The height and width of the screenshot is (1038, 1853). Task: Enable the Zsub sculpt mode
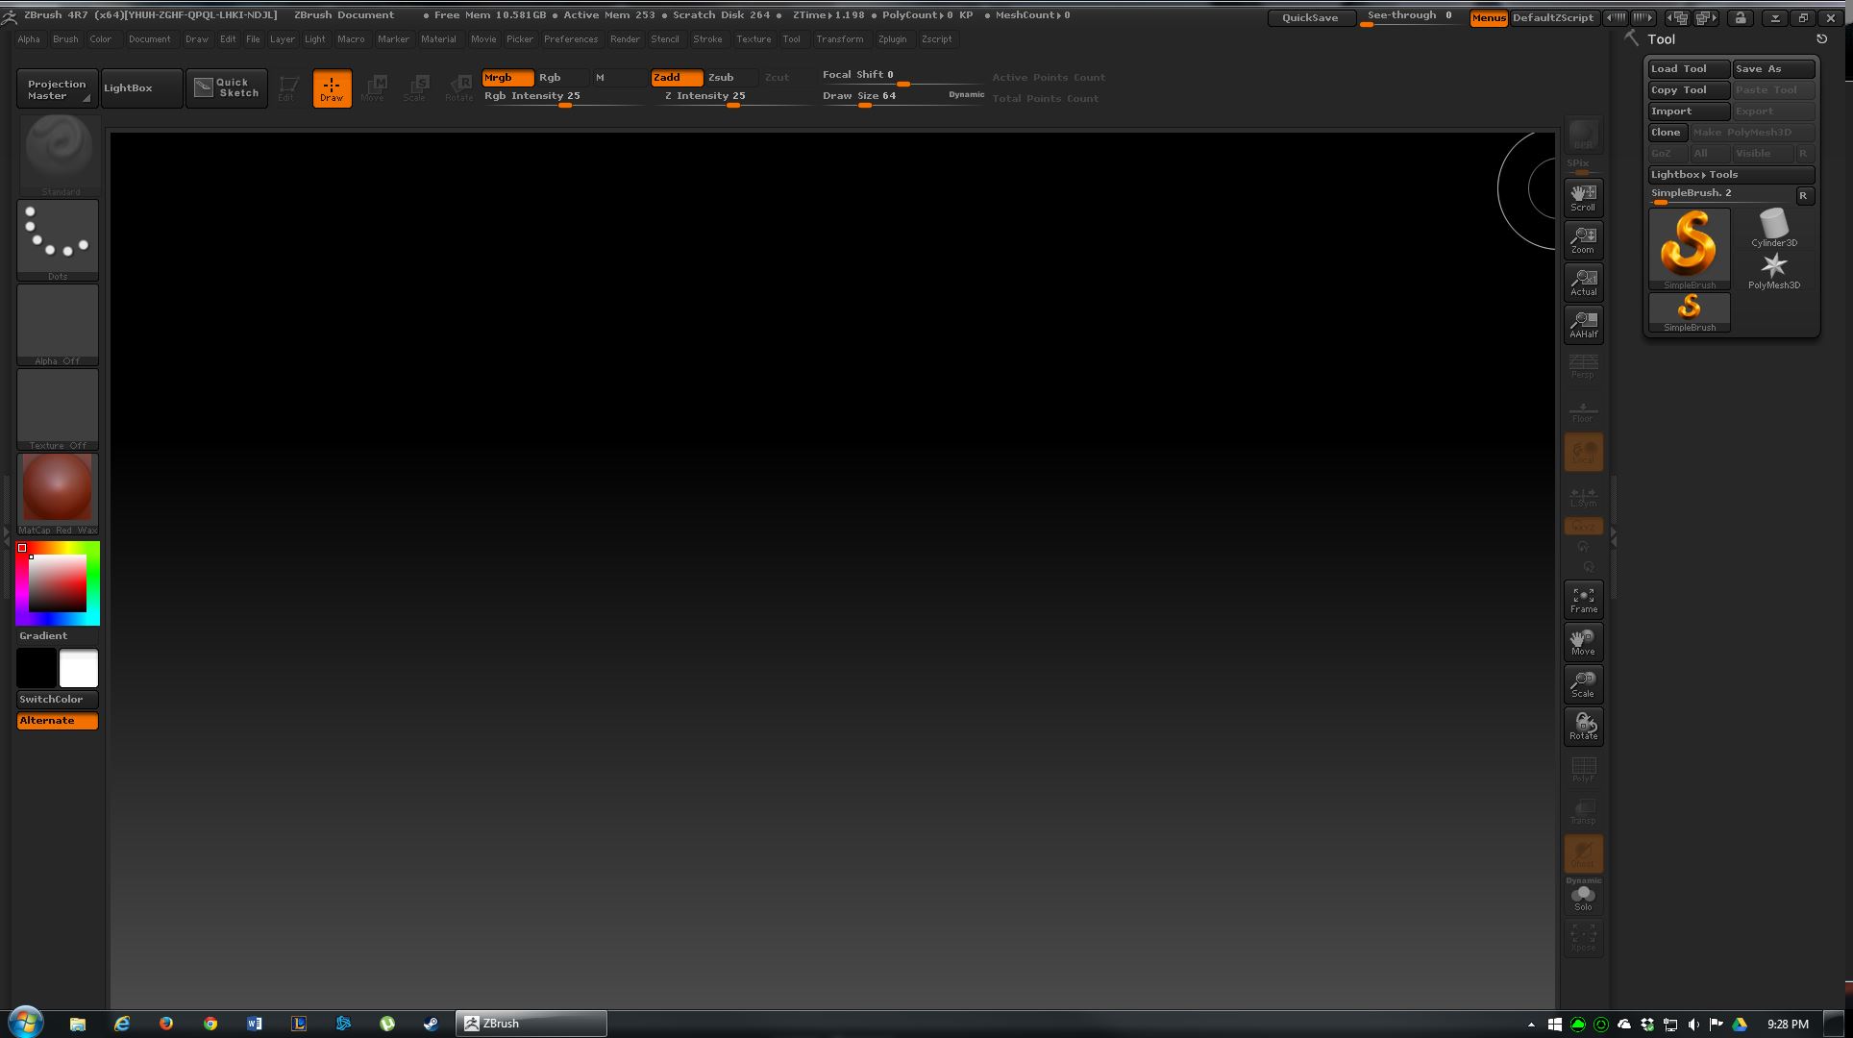pyautogui.click(x=729, y=78)
